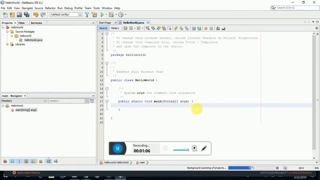This screenshot has height=180, width=320.
Task: Click the Next Bookmark icon
Action: pos(181,28)
